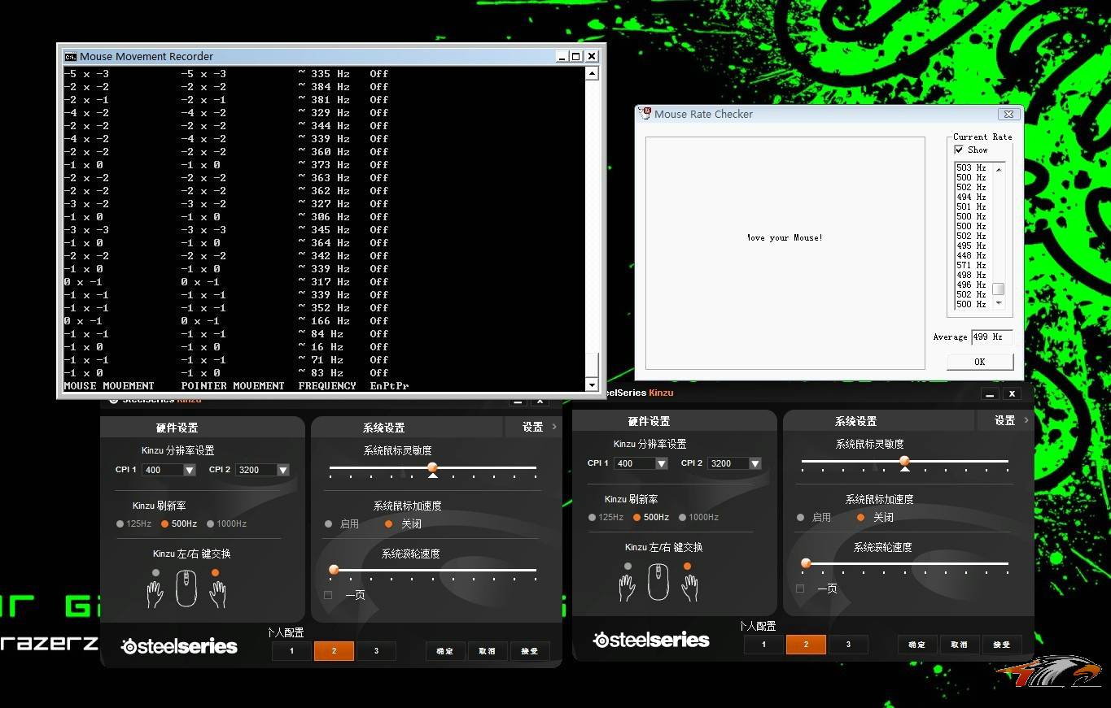
Task: Switch to profile 3 in left SteelSeries window
Action: coord(376,651)
